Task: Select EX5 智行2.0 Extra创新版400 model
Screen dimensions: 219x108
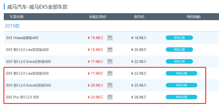Action: pyautogui.click(x=29, y=61)
